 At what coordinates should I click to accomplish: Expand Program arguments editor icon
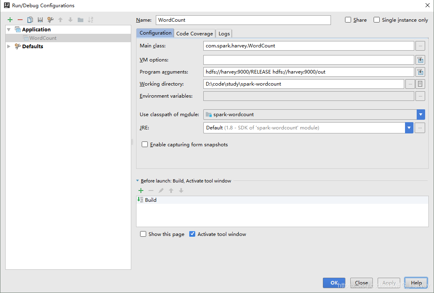coord(420,72)
